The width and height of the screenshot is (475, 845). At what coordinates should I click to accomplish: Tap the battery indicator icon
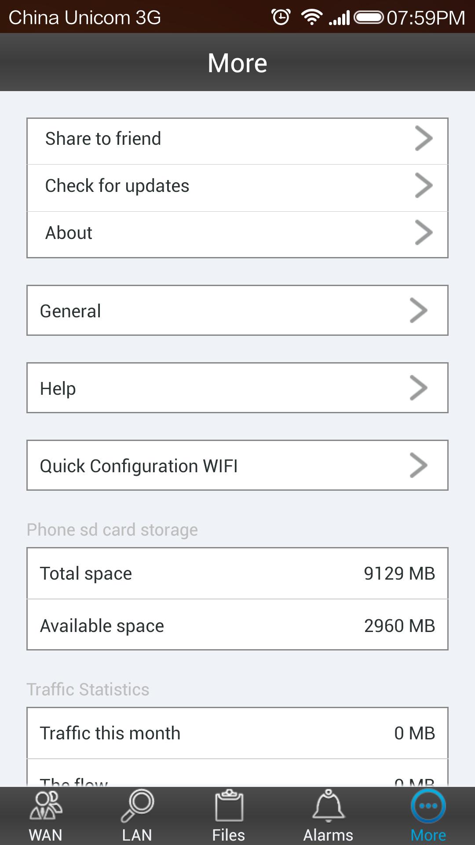369,17
